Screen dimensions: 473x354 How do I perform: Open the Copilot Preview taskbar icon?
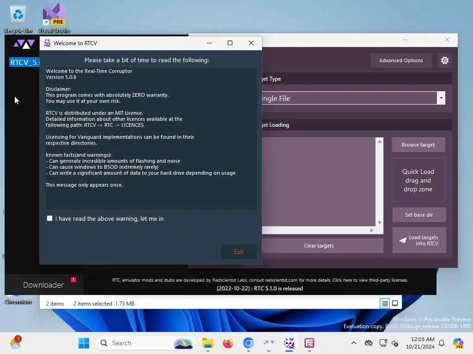pos(458,343)
